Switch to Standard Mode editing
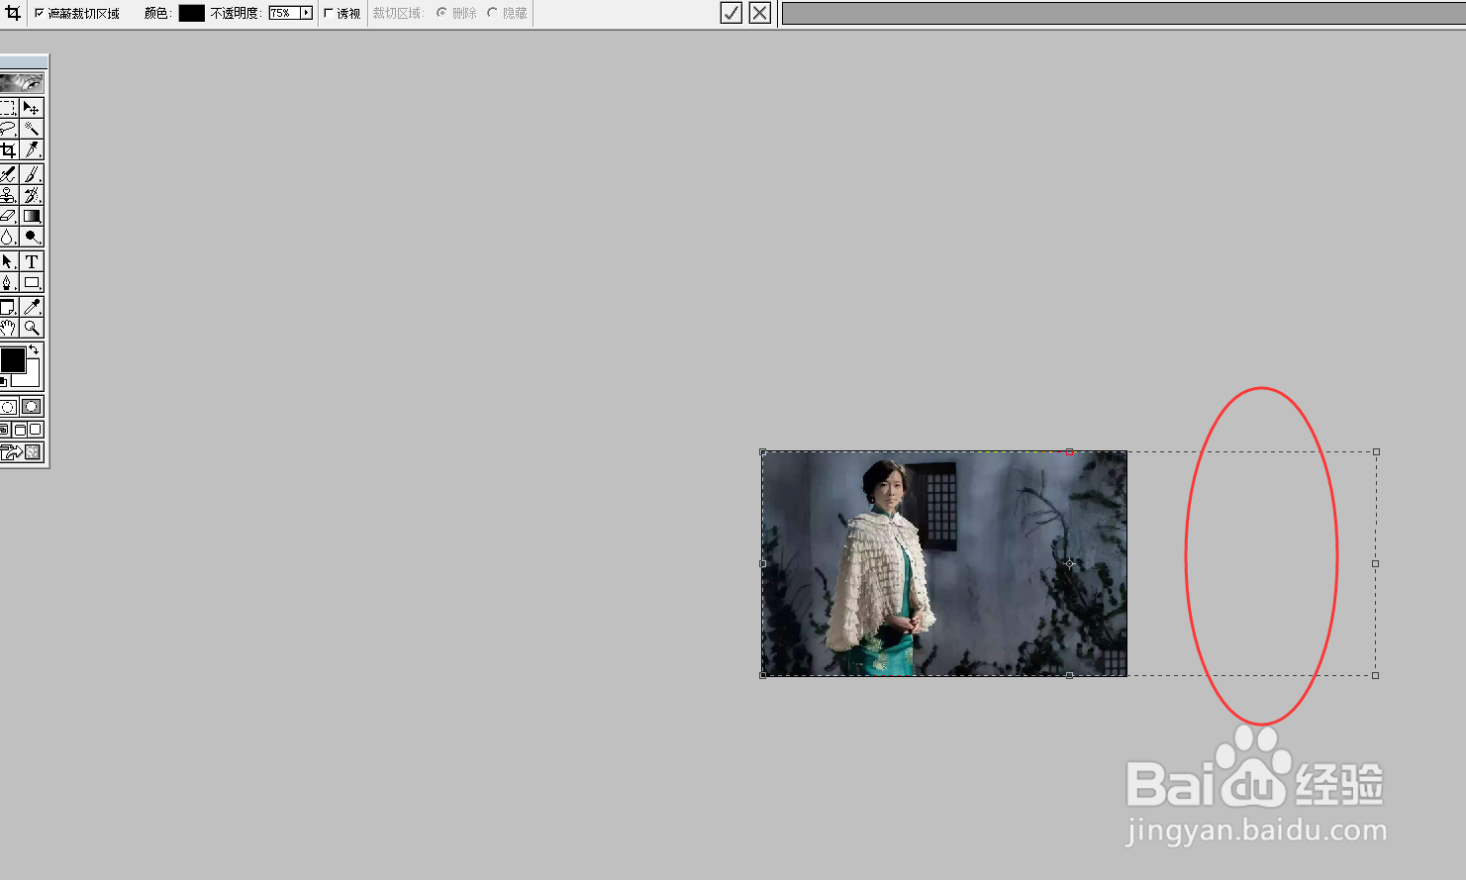The width and height of the screenshot is (1466, 880). (8, 407)
